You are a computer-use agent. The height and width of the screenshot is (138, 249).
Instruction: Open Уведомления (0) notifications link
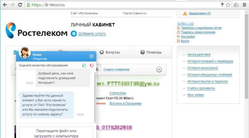click(199, 13)
